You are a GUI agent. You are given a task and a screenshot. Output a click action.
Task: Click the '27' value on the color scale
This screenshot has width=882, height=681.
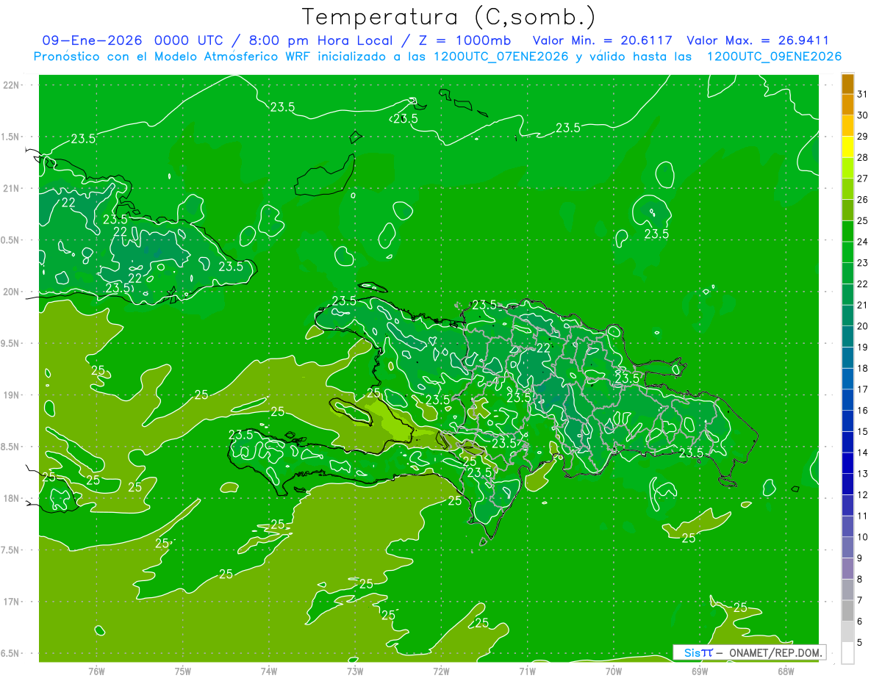(x=862, y=179)
